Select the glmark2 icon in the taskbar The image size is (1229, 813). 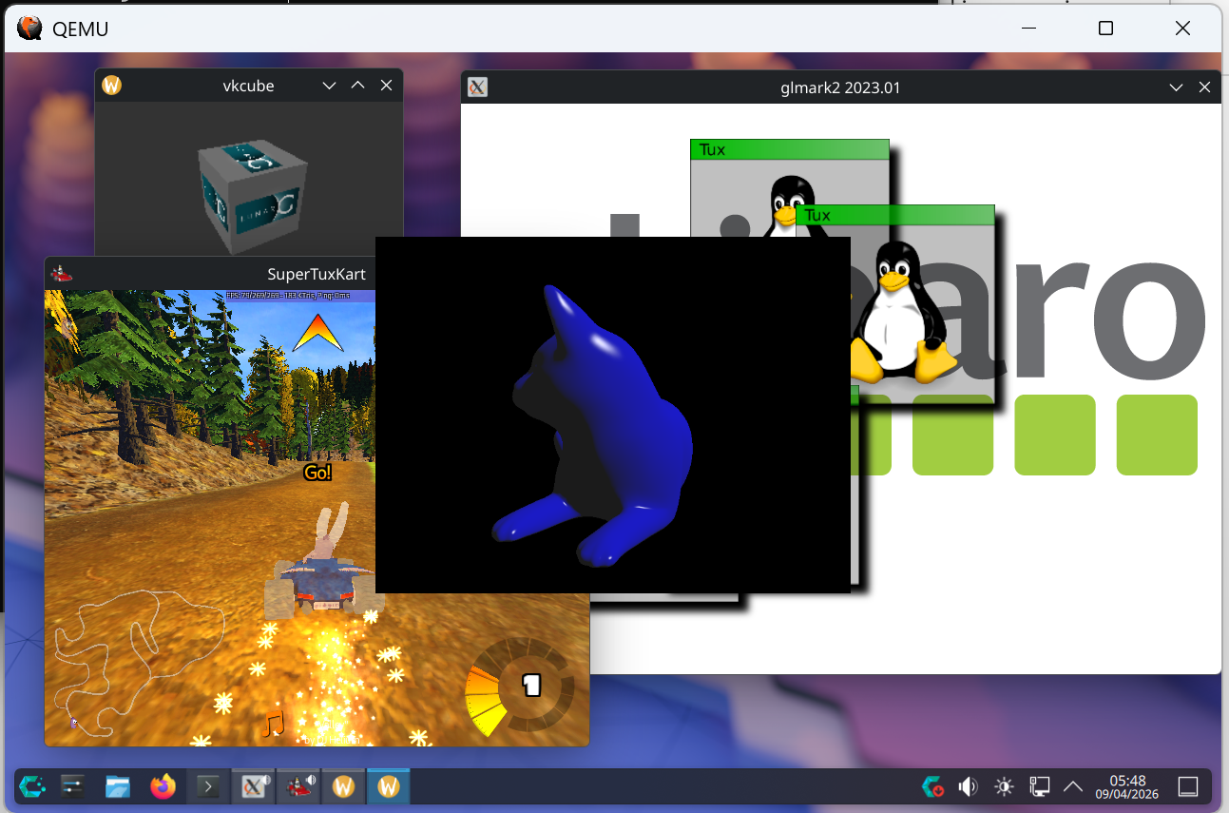click(252, 786)
